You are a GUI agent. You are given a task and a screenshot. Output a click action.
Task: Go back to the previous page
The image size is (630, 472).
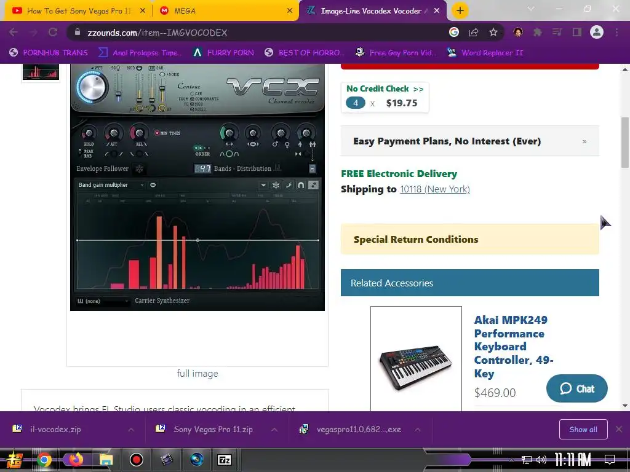(x=13, y=33)
